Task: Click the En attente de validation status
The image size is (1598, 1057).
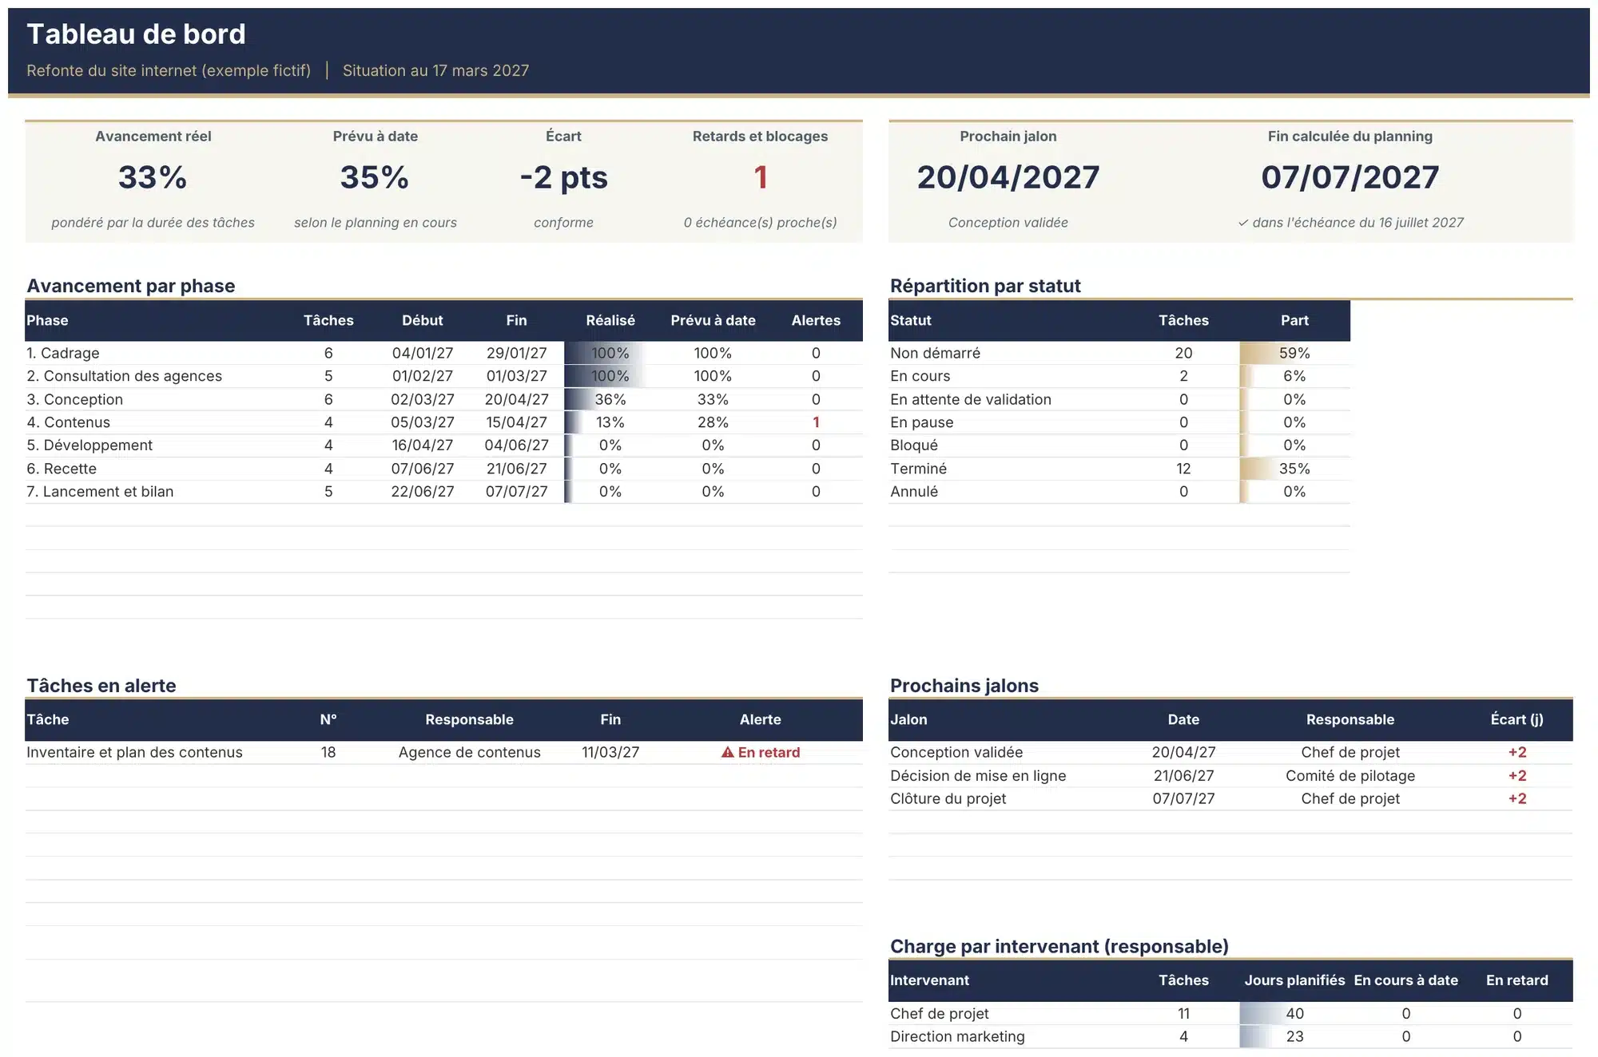Action: point(971,399)
